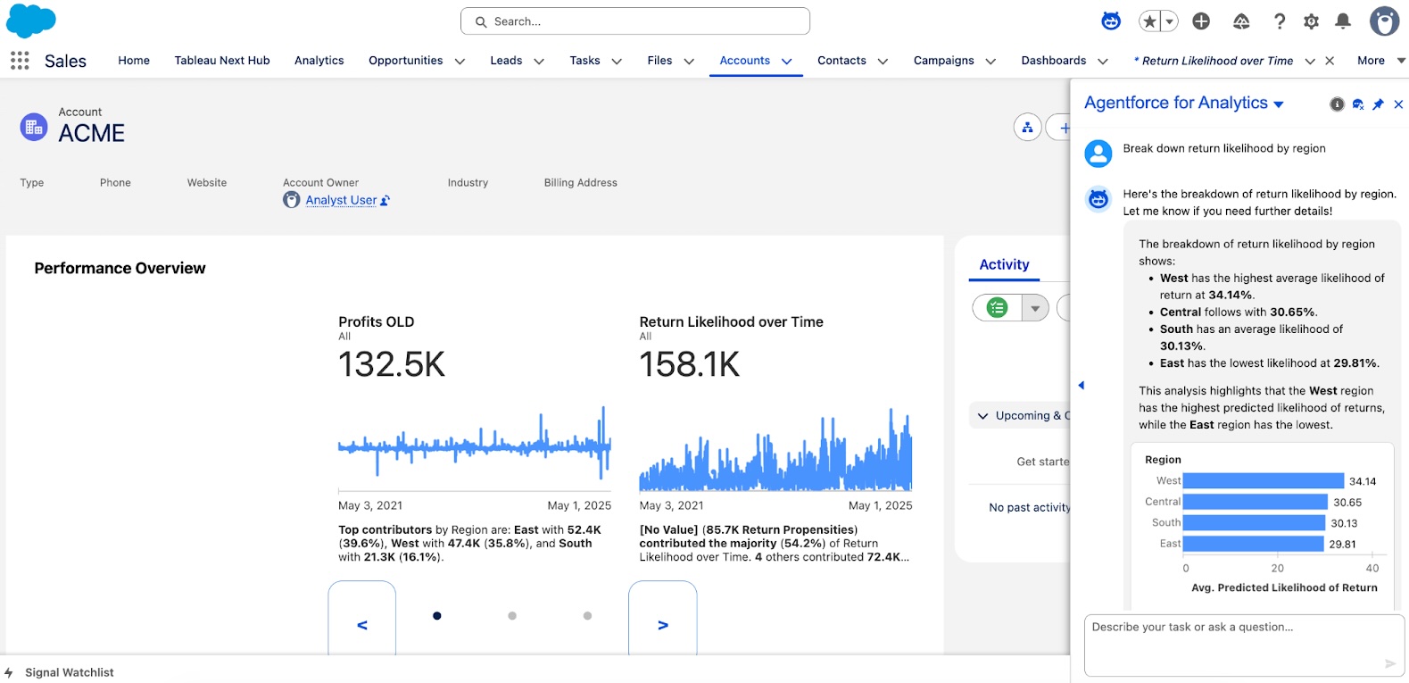
Task: Open the Notifications bell
Action: click(x=1343, y=21)
